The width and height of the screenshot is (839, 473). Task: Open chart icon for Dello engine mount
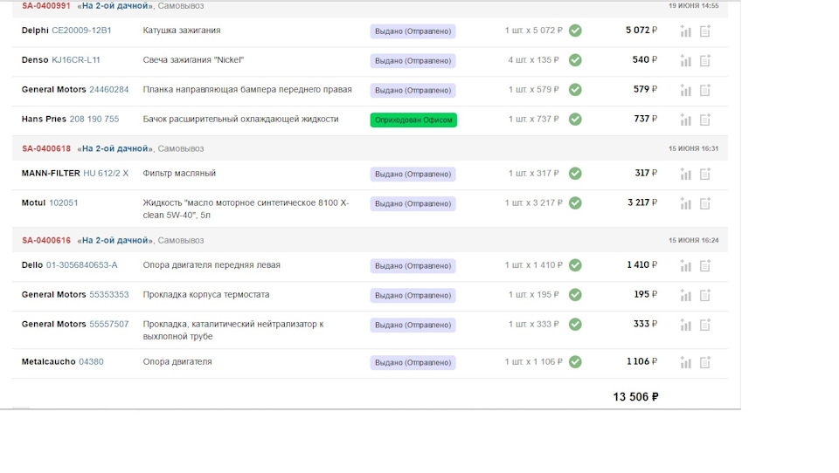[x=686, y=265]
